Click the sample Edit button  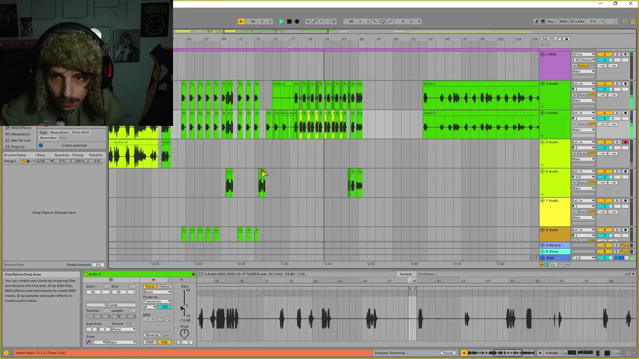click(167, 335)
